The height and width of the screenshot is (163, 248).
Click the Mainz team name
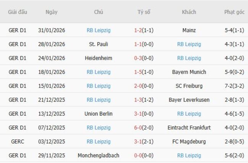coord(189,30)
